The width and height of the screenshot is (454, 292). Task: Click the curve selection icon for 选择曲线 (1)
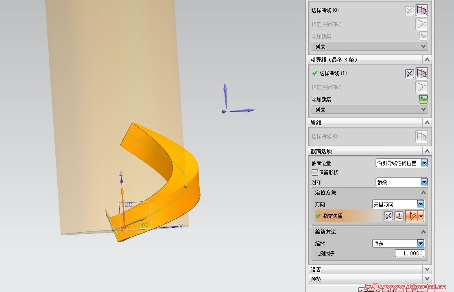pyautogui.click(x=422, y=73)
